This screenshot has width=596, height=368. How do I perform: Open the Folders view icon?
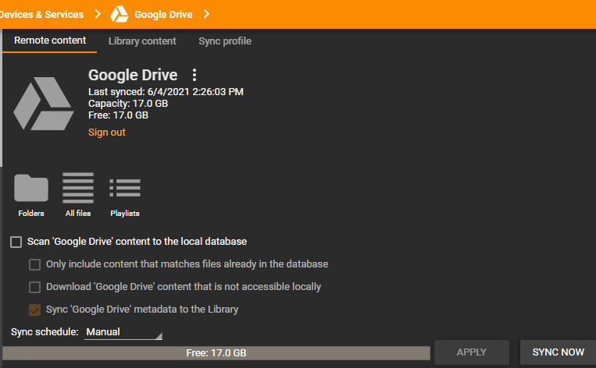point(31,188)
